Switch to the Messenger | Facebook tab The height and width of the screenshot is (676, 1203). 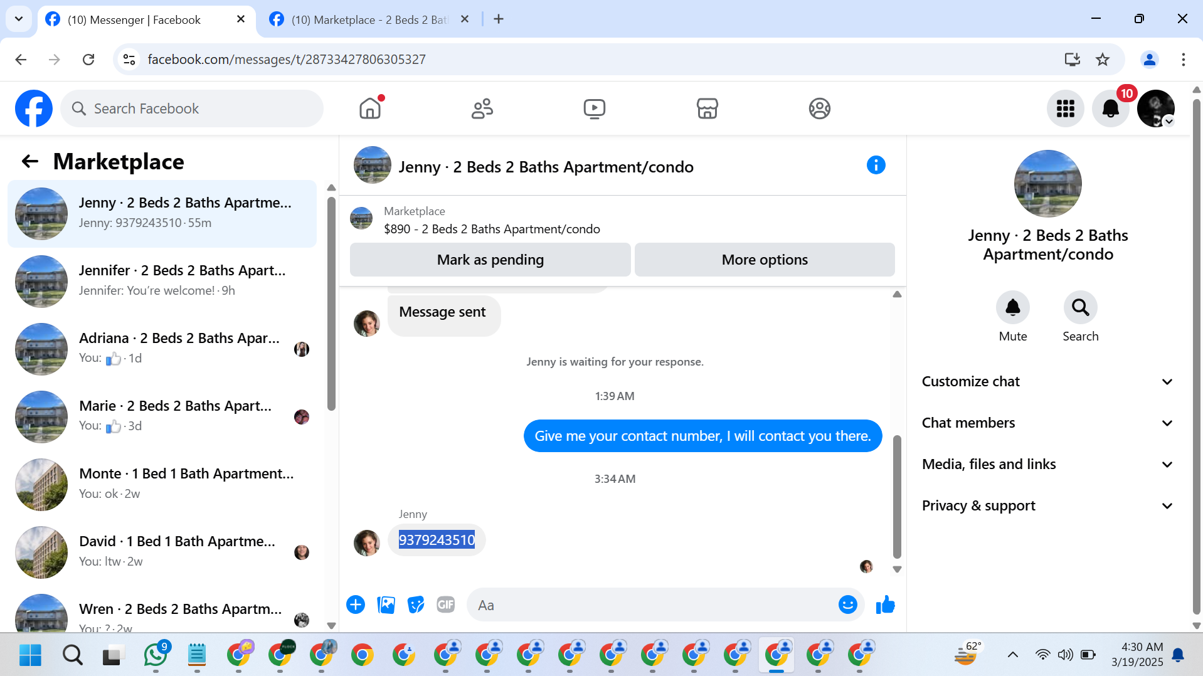coord(147,20)
